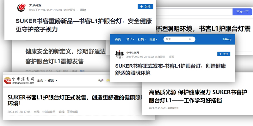Image resolution: width=253 pixels, height=126 pixels.
Task: Click the magnifier search icon
Action: point(190,39)
